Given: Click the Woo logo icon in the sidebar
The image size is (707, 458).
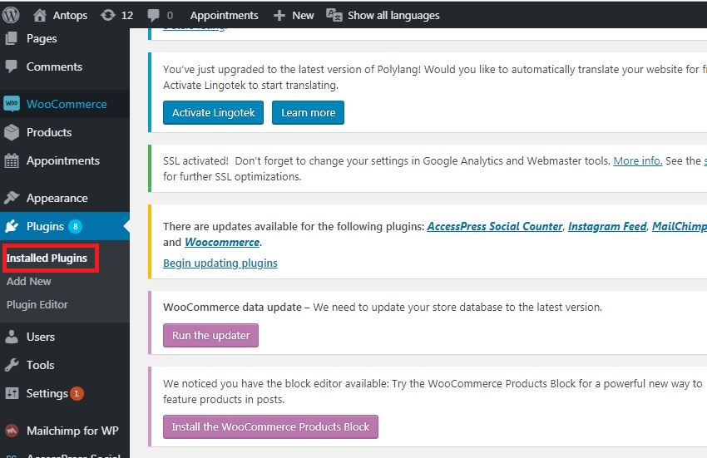Looking at the screenshot, I should (12, 104).
